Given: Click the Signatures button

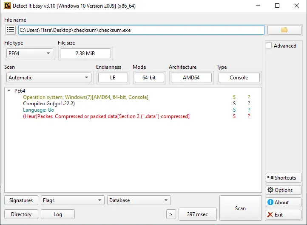Looking at the screenshot, I should pyautogui.click(x=21, y=200).
